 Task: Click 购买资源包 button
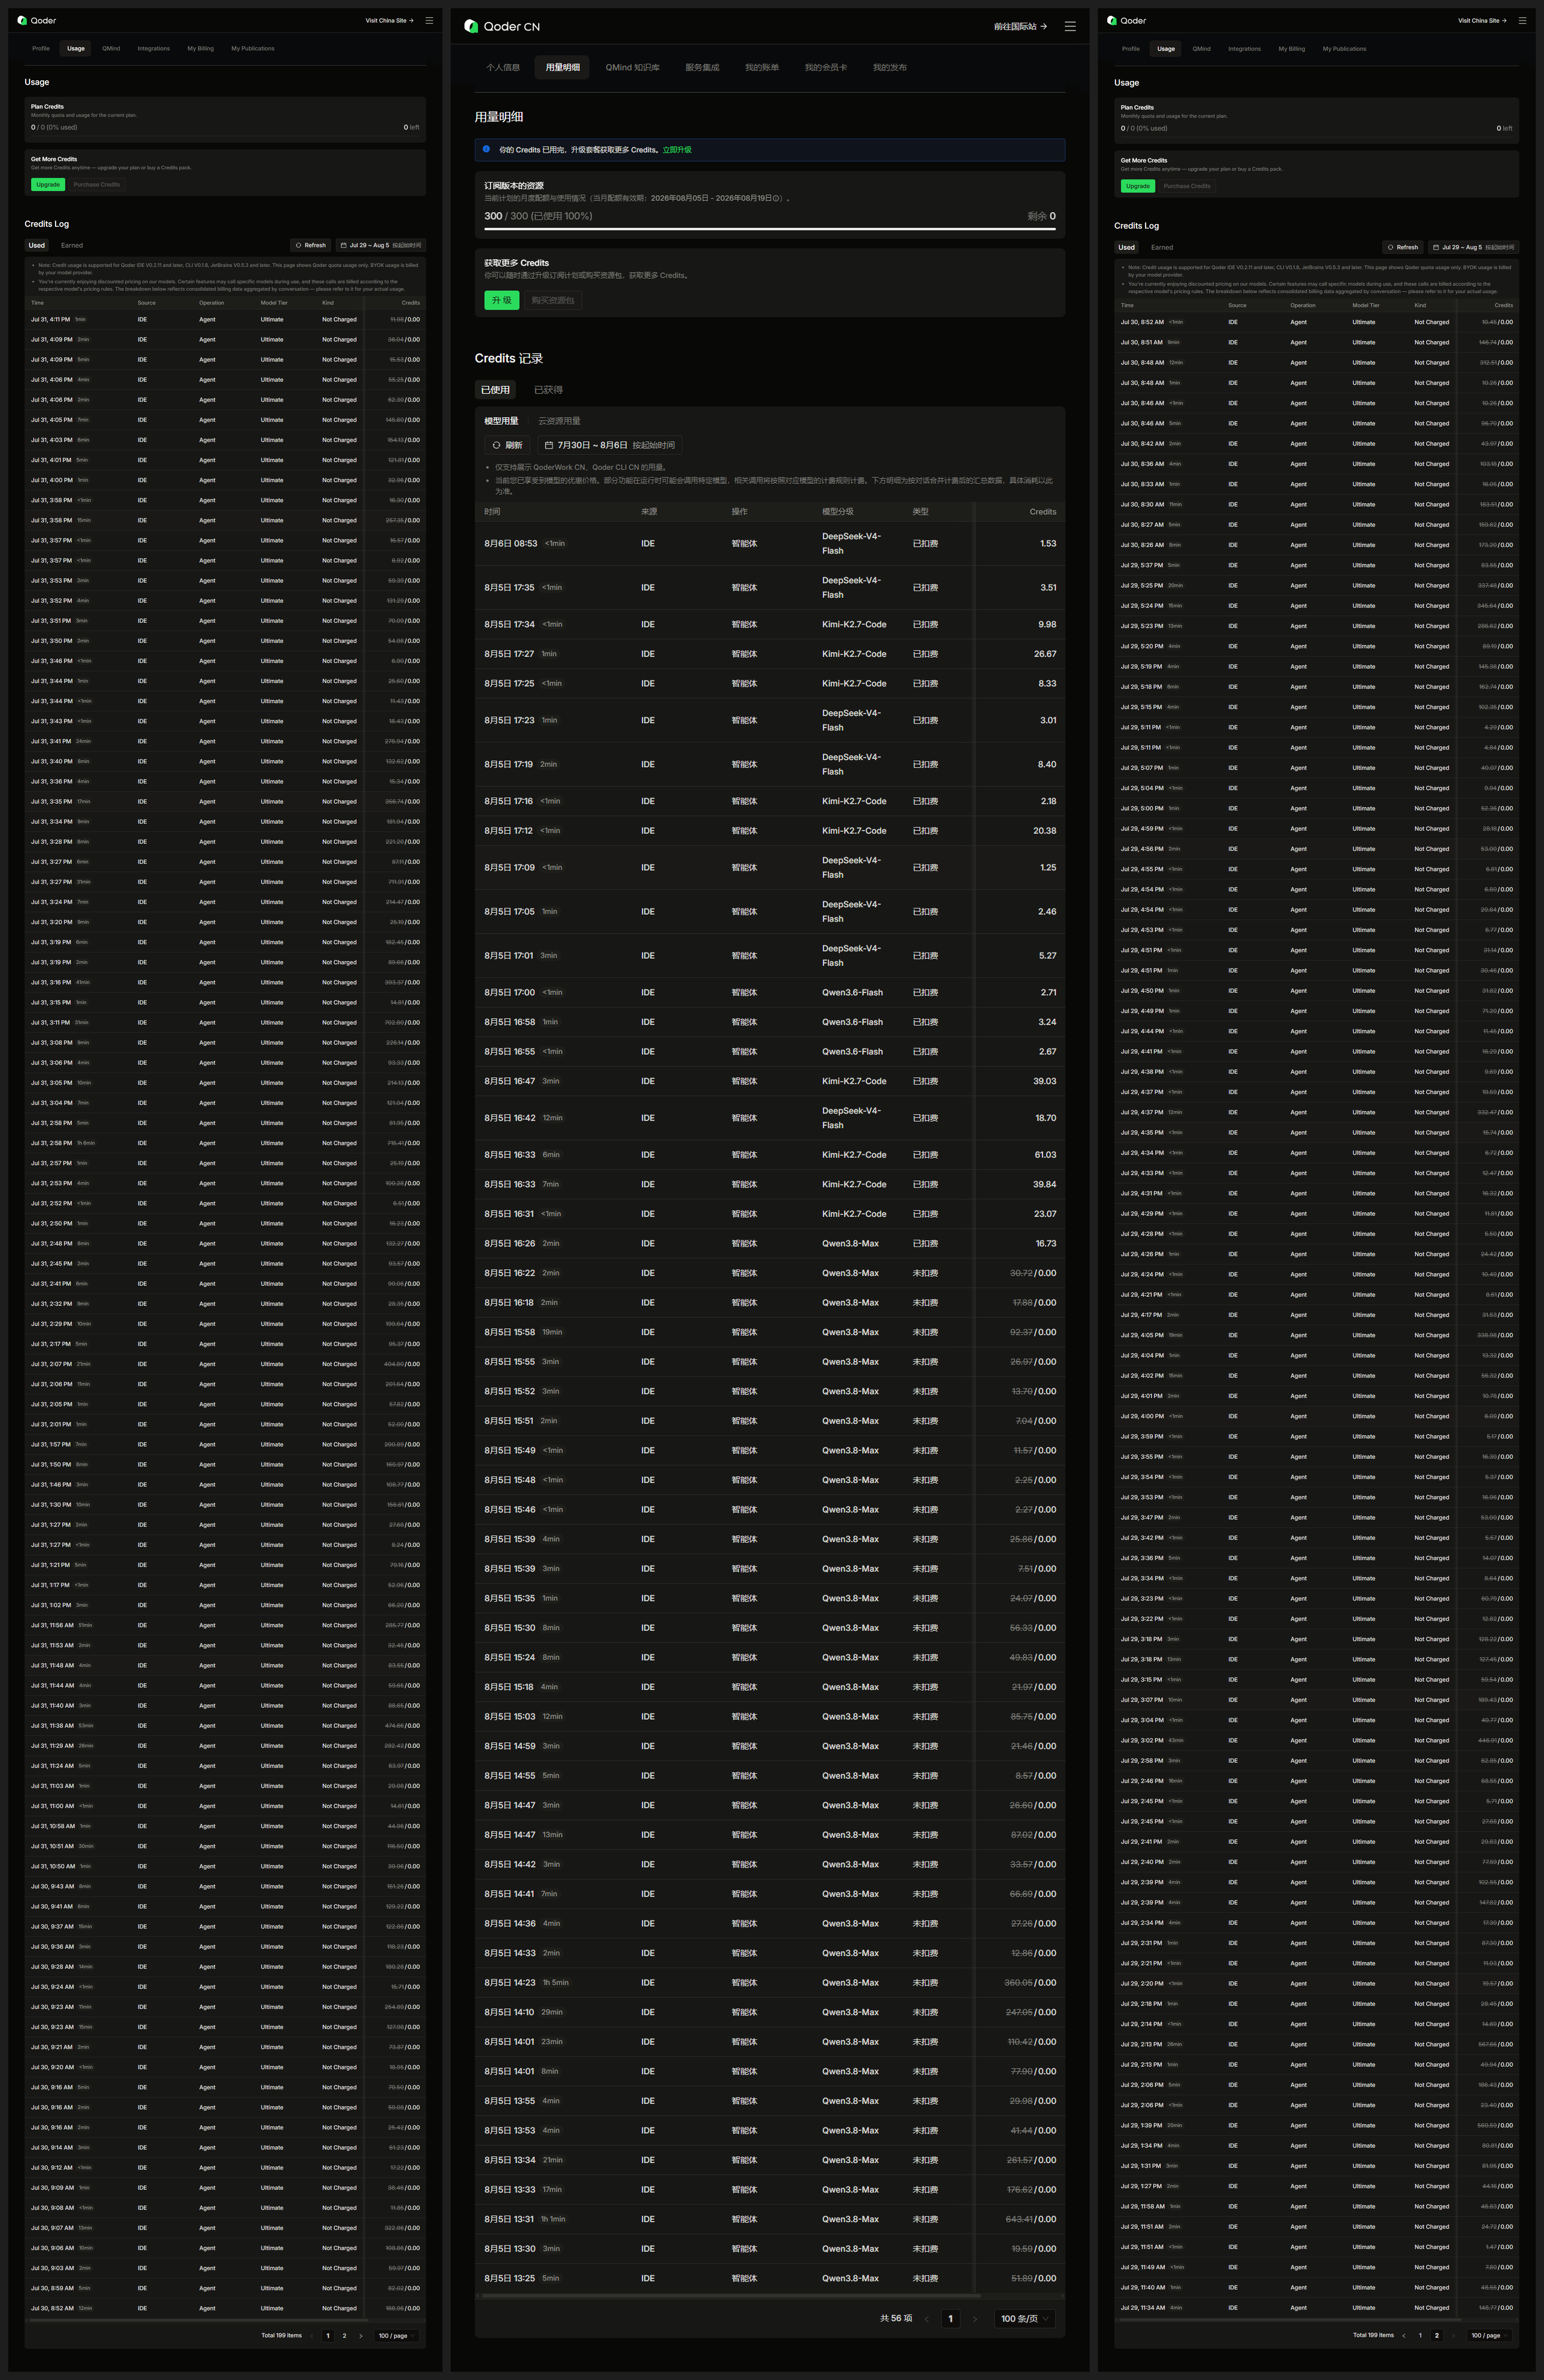click(x=553, y=300)
